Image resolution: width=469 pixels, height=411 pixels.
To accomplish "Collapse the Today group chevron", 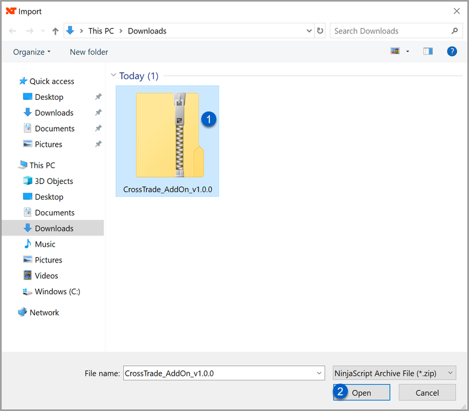I will [x=113, y=76].
